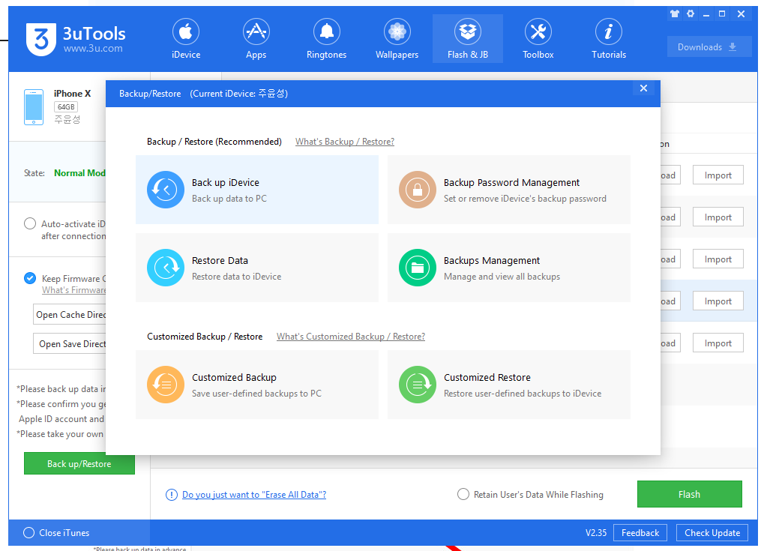Open the Wallpapers flower icon
The image size is (764, 551).
[397, 32]
